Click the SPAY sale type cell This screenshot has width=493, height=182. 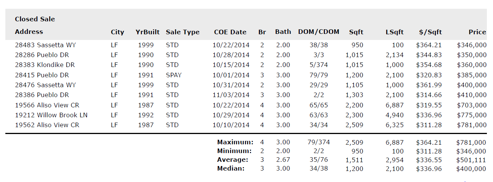tap(173, 75)
